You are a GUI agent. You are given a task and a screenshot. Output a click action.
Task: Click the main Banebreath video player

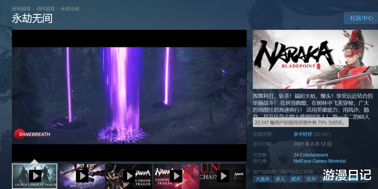[129, 96]
